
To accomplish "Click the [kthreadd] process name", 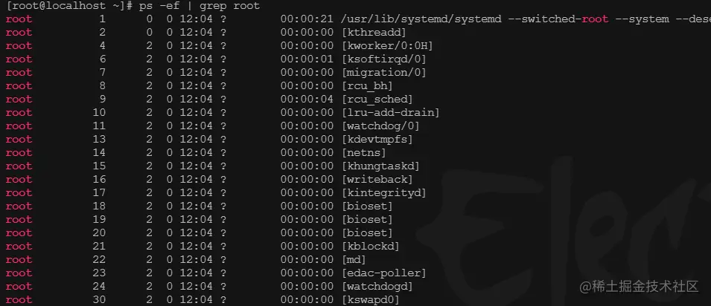I will coord(374,33).
